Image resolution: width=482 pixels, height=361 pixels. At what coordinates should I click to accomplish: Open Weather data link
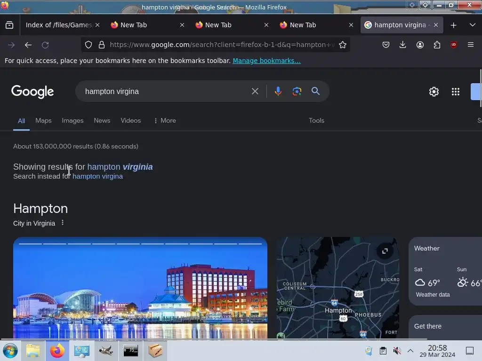click(433, 294)
